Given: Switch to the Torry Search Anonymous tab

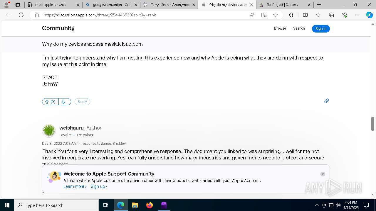Looking at the screenshot, I should (169, 5).
